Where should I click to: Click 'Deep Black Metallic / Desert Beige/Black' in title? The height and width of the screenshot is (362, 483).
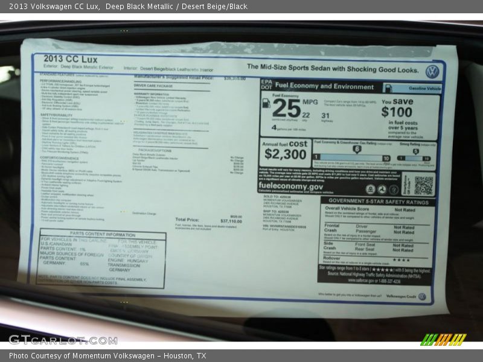[176, 7]
